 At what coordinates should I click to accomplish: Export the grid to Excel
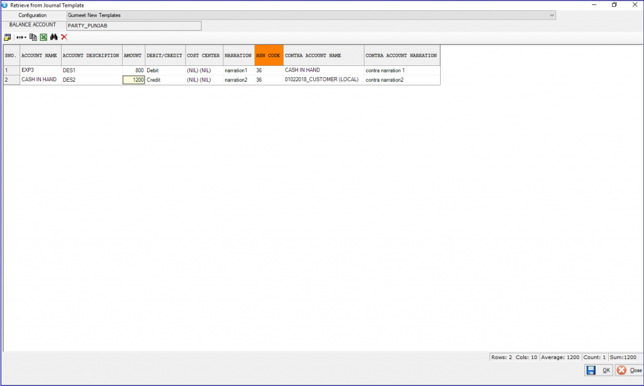coord(43,37)
